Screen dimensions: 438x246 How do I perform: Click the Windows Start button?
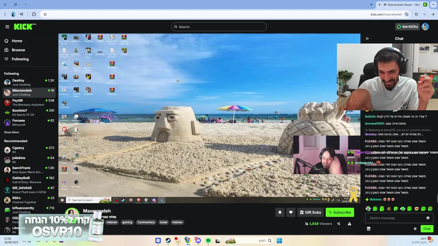[x=279, y=241]
